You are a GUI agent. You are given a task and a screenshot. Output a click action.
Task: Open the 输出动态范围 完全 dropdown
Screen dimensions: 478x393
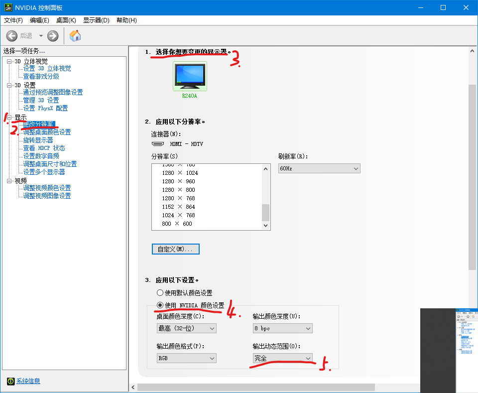click(283, 358)
